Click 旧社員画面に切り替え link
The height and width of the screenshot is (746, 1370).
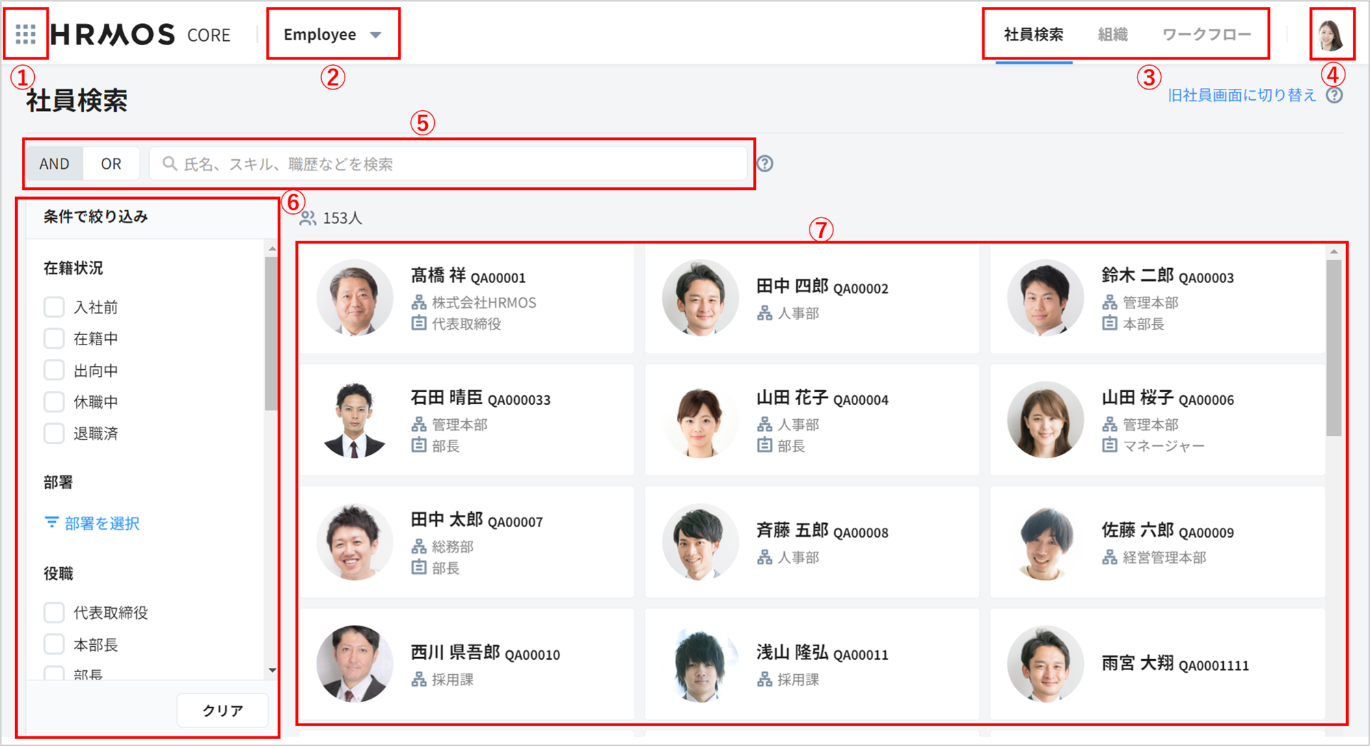click(x=1241, y=95)
